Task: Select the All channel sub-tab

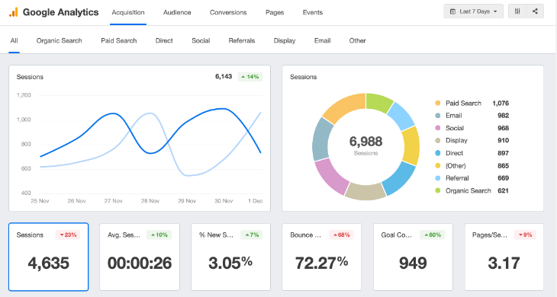Action: pyautogui.click(x=14, y=41)
